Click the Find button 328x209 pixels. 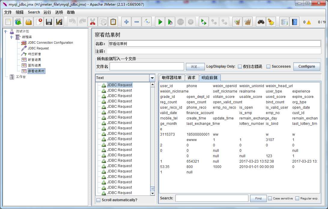(x=258, y=198)
